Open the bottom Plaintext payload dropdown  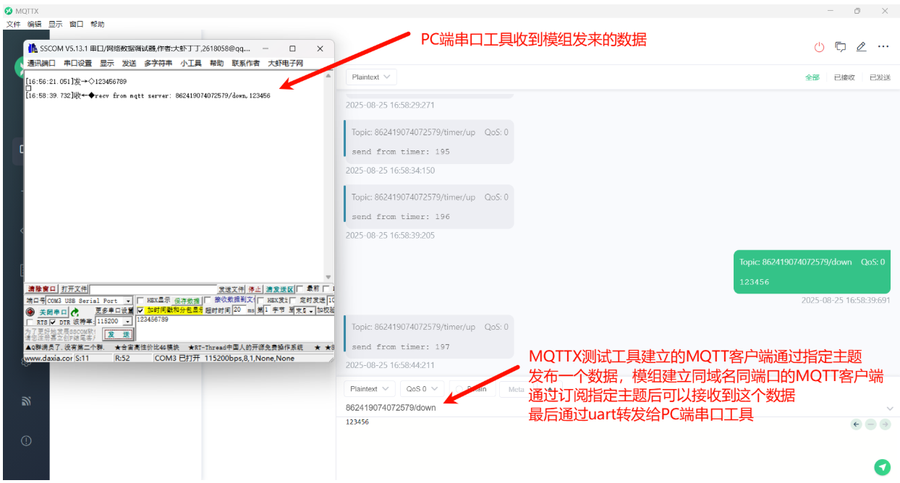coord(370,388)
